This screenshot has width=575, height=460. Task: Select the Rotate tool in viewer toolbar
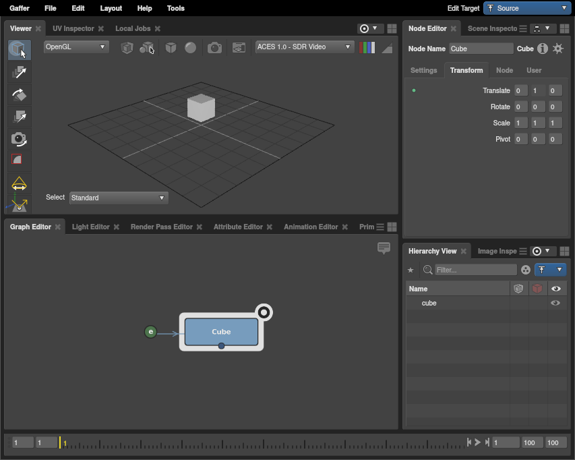pos(19,94)
